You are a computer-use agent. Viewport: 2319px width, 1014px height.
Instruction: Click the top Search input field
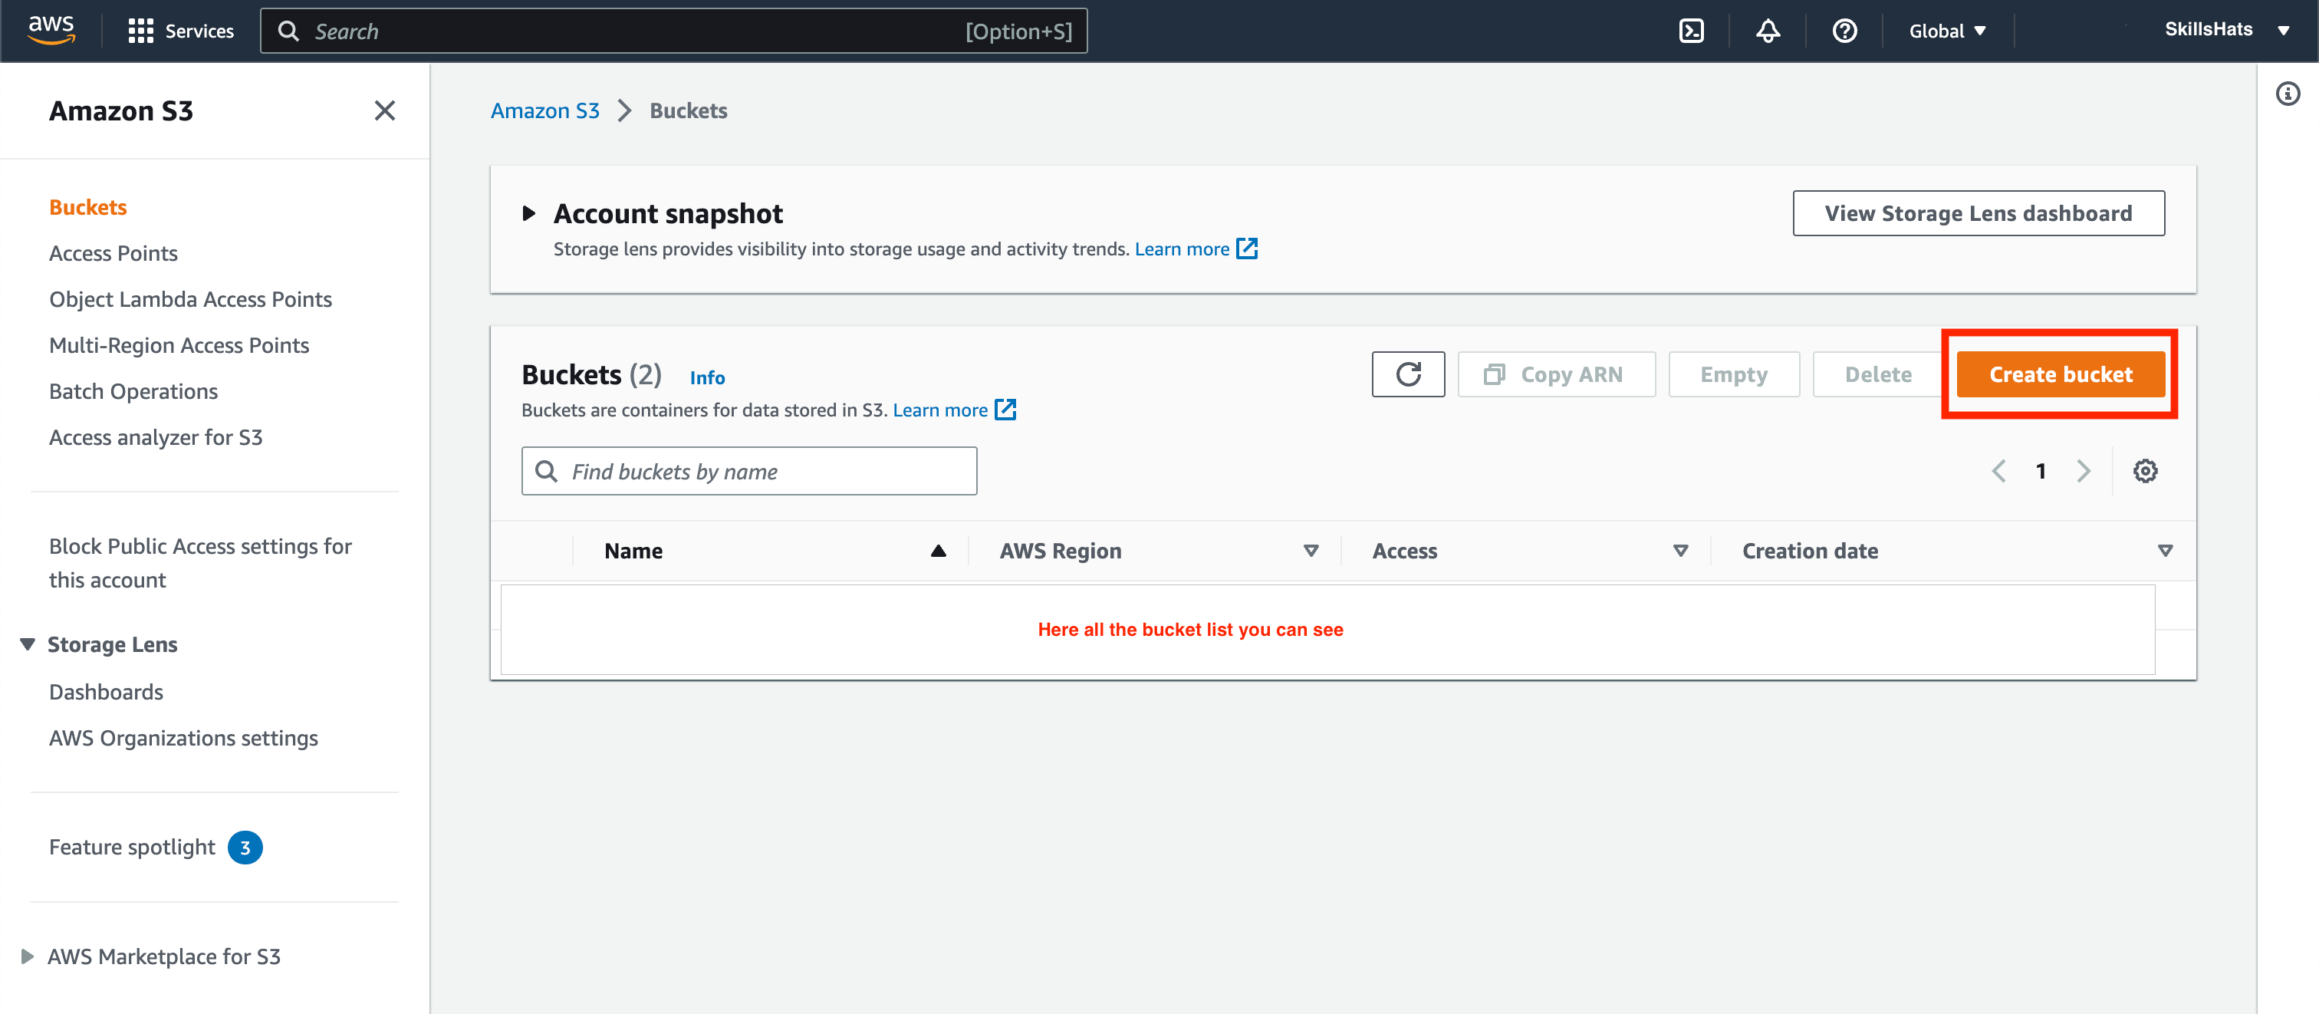click(673, 31)
